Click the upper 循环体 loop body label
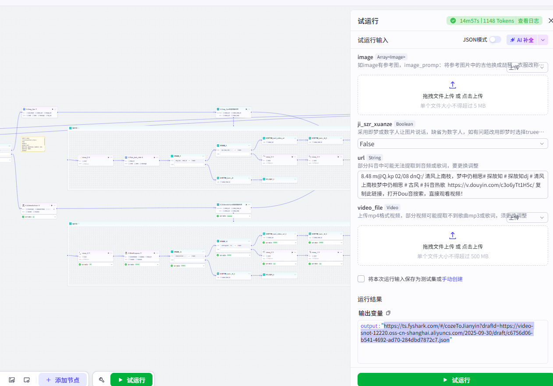553x386 pixels. click(x=75, y=128)
